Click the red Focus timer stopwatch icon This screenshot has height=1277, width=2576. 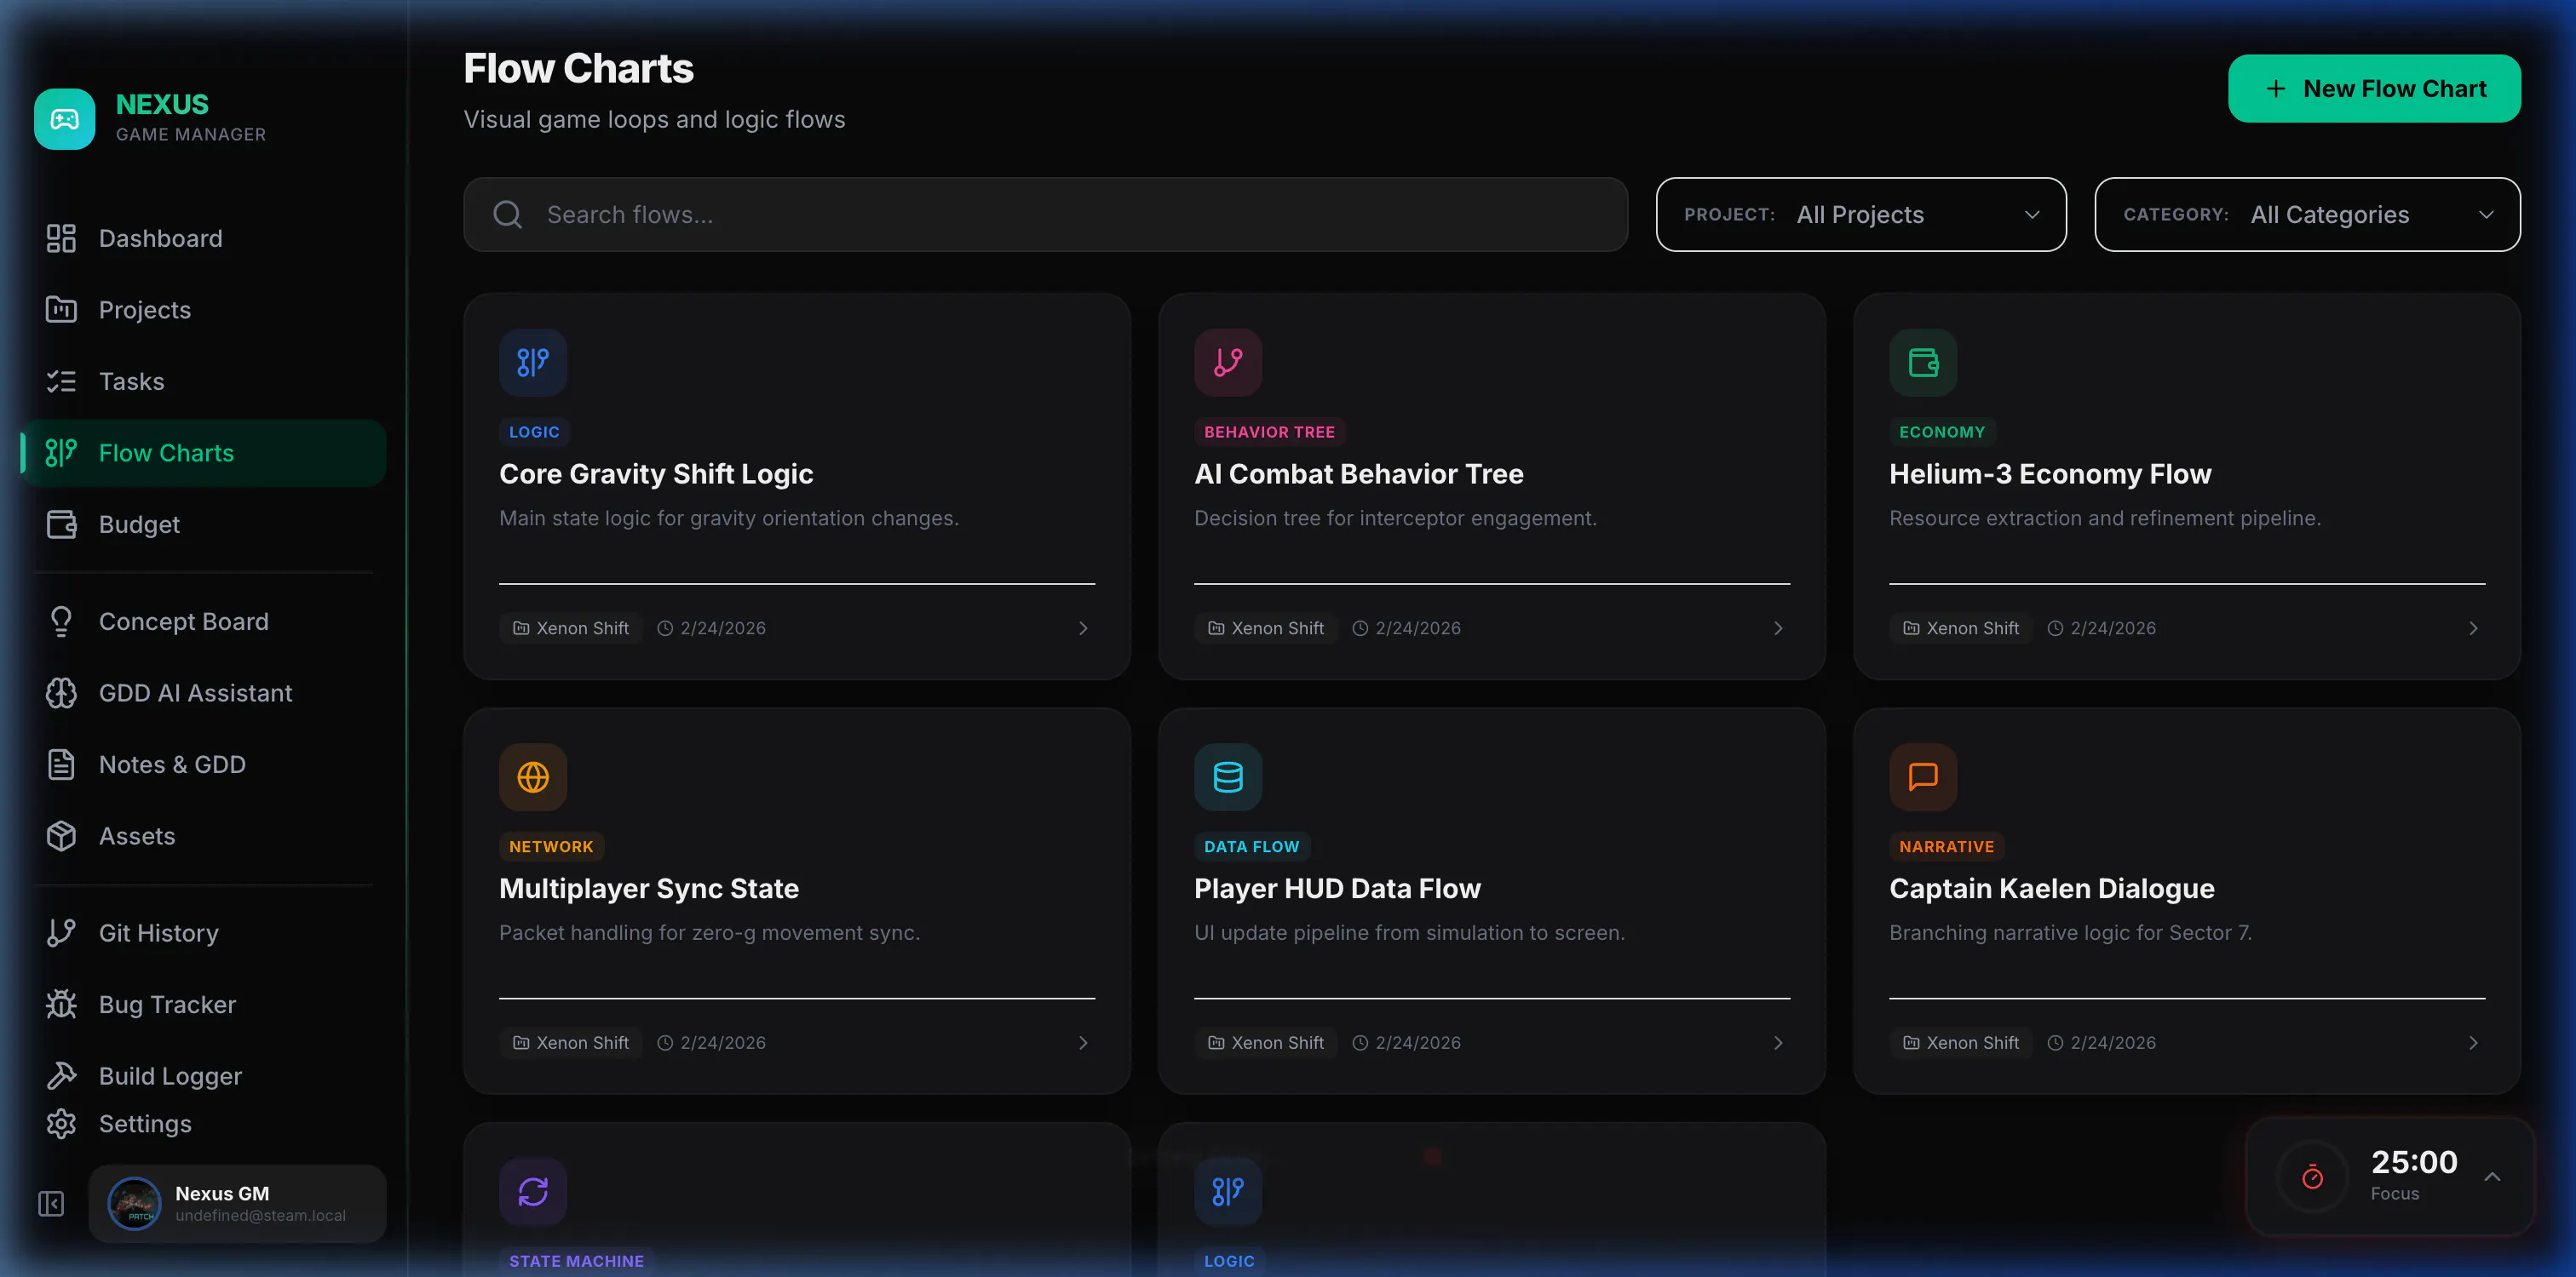pos(2312,1177)
